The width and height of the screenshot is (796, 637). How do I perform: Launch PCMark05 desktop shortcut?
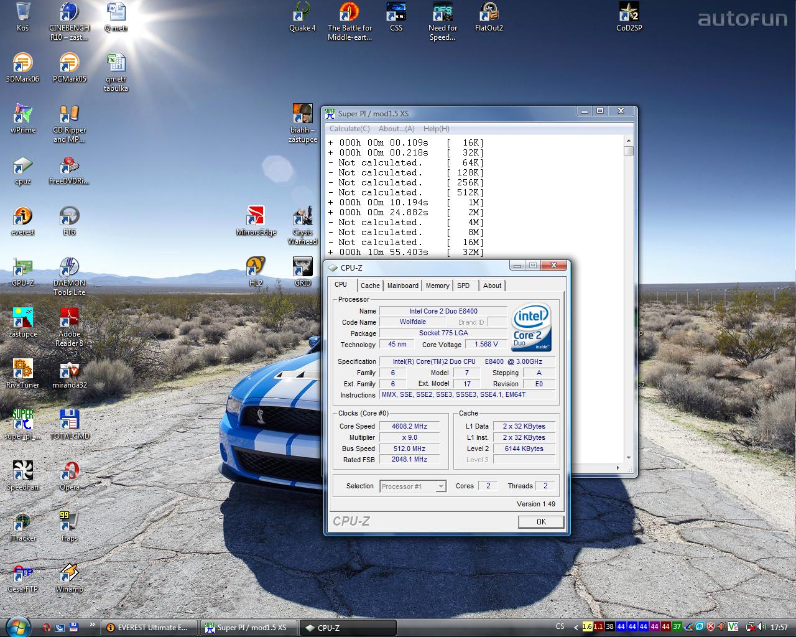tap(69, 67)
